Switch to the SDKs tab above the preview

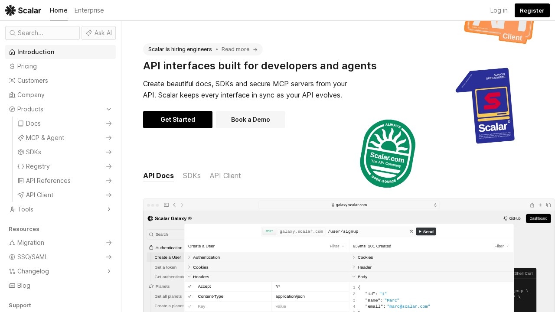point(192,175)
